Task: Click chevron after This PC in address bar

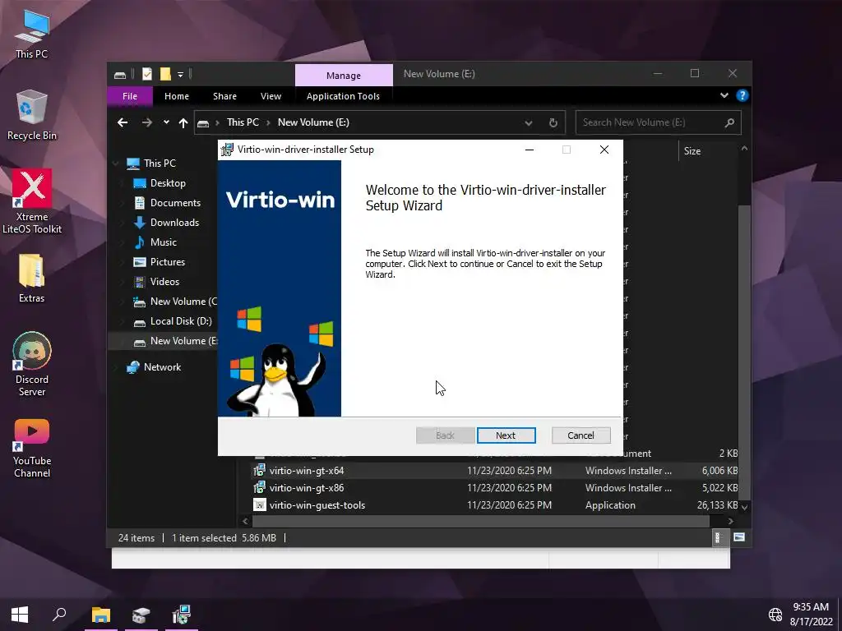Action: point(268,123)
